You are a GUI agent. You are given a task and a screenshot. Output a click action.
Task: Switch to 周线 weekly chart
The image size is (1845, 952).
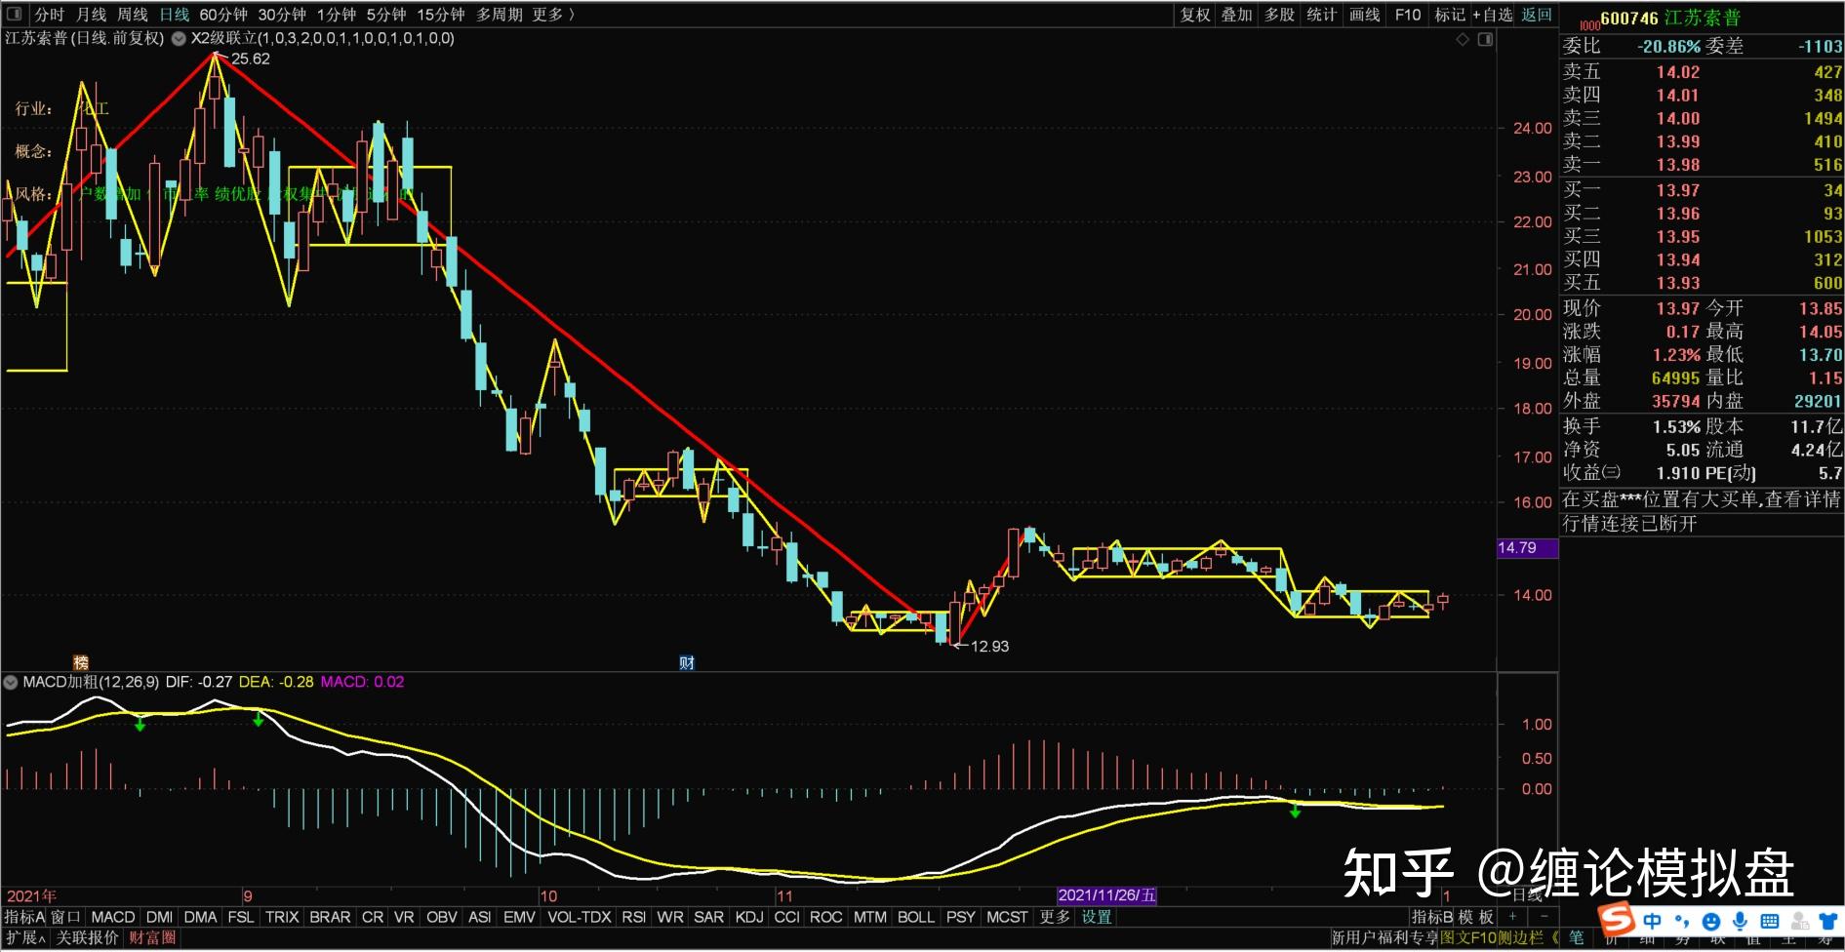[x=133, y=15]
